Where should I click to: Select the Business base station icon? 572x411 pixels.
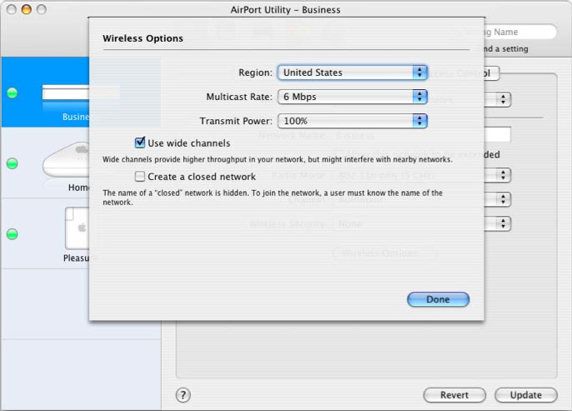click(x=66, y=93)
